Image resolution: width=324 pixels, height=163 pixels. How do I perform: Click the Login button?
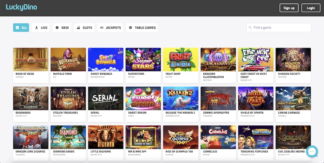pyautogui.click(x=311, y=8)
